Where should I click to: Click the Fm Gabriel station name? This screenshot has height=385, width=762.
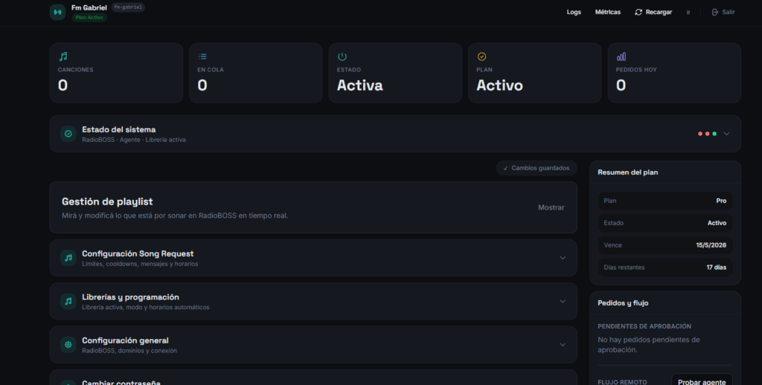tap(89, 7)
